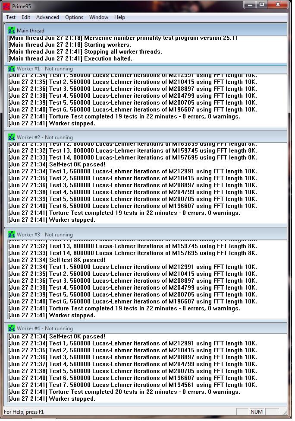Click the Prime95 icon in the title bar
Screen dimensions: 295x421
(6, 6)
